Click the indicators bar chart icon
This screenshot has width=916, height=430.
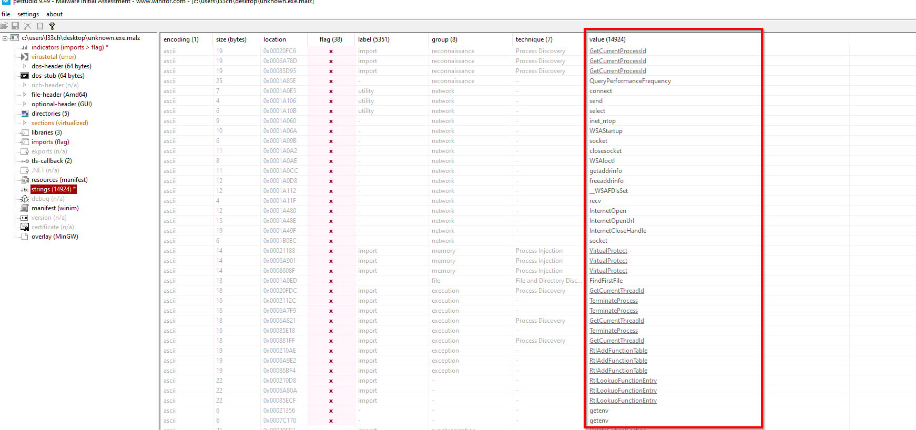tap(24, 47)
